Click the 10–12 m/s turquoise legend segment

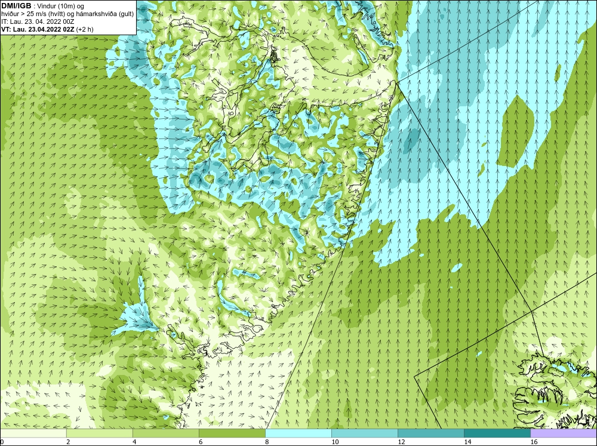point(365,433)
